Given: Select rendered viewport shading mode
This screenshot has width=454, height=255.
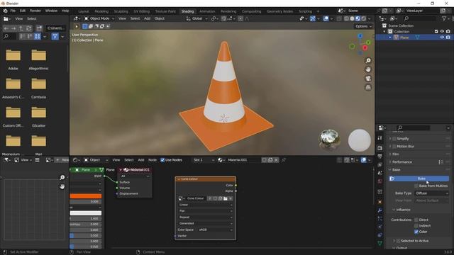Looking at the screenshot, I should coord(364,18).
